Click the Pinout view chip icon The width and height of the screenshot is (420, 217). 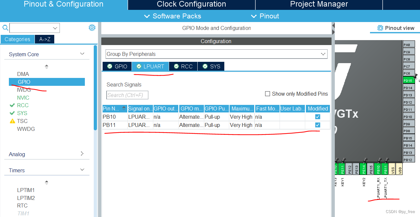click(x=381, y=28)
